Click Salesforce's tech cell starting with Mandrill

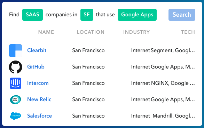click(174, 116)
